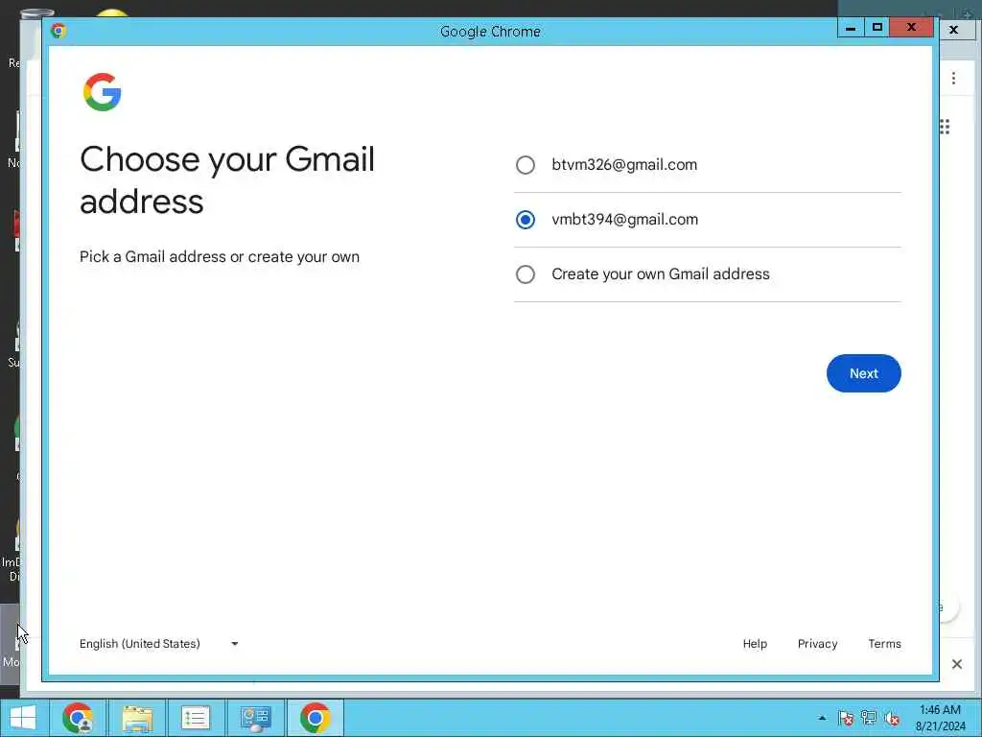Open the Windows Start button

[x=23, y=718]
